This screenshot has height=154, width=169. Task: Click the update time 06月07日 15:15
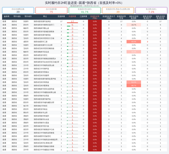click(91, 6)
